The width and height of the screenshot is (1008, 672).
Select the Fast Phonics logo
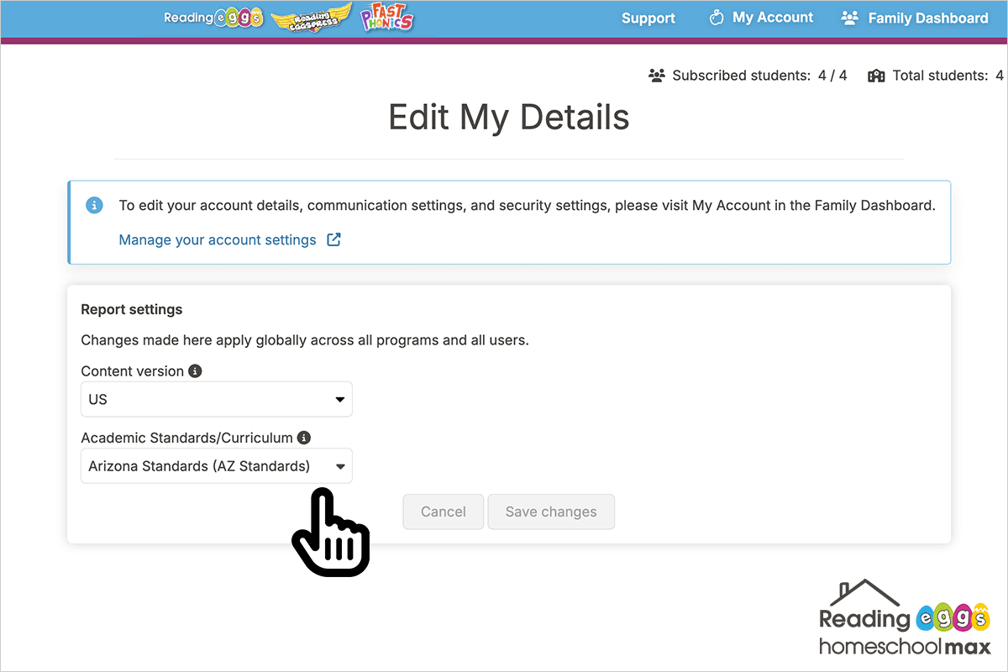pos(387,18)
